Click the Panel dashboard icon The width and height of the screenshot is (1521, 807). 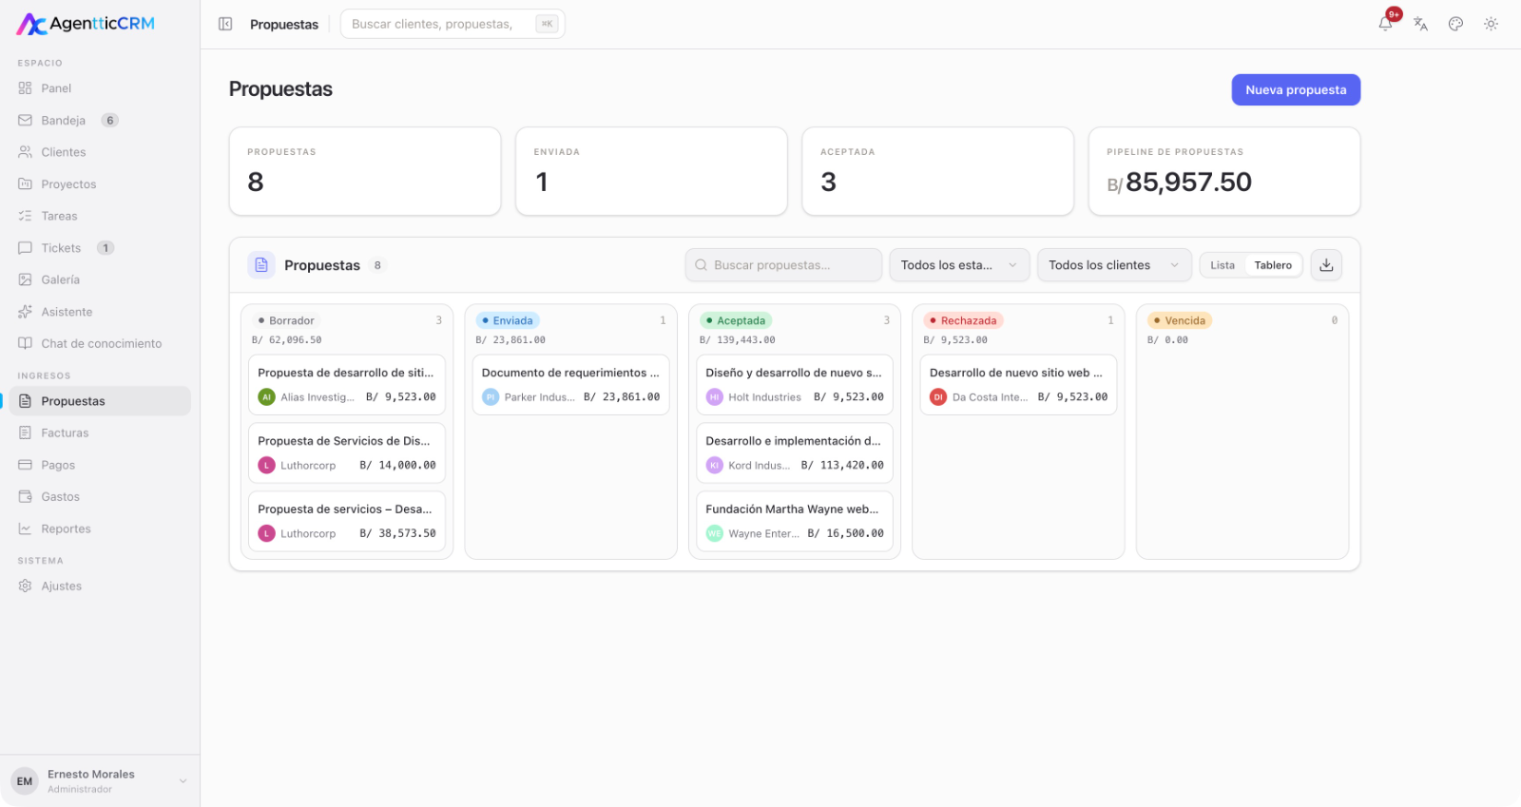click(25, 88)
